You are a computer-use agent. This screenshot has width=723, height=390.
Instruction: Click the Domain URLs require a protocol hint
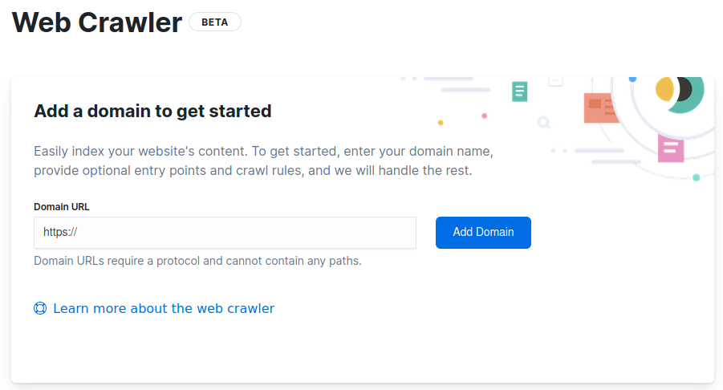pos(197,261)
